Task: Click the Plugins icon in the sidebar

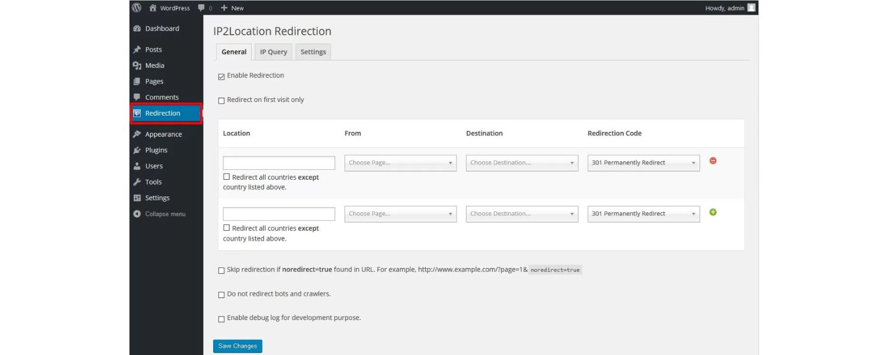Action: pyautogui.click(x=139, y=150)
